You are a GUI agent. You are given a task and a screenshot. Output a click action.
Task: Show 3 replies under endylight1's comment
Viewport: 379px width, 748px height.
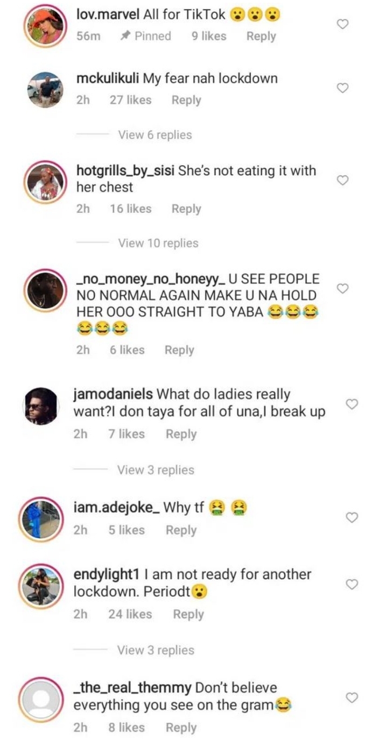(156, 650)
